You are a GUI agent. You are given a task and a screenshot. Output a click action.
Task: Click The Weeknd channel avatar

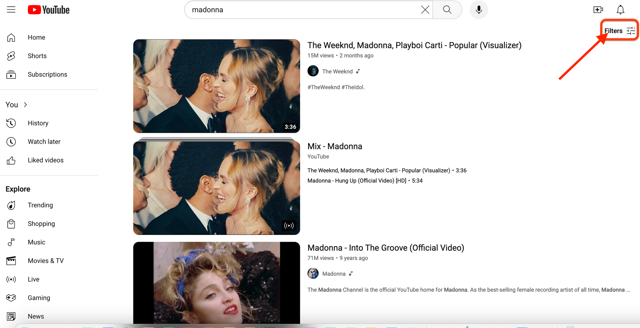[x=313, y=71]
